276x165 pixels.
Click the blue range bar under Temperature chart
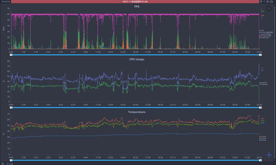click(x=136, y=160)
